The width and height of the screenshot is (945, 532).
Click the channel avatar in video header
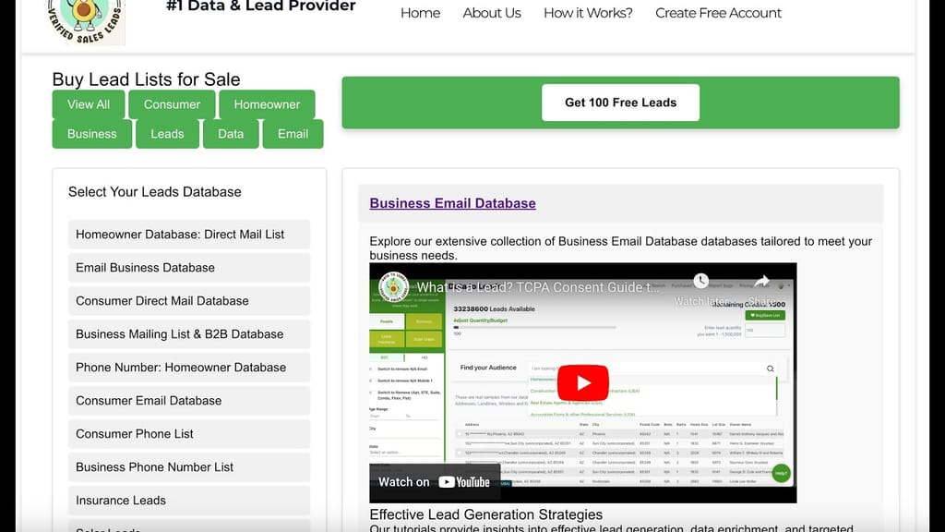(394, 286)
